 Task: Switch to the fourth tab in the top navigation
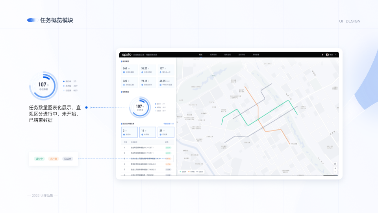pyautogui.click(x=241, y=55)
